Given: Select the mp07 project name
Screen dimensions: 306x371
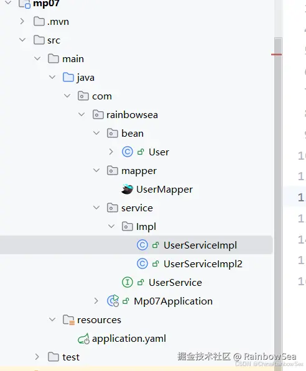Looking at the screenshot, I should point(46,4).
